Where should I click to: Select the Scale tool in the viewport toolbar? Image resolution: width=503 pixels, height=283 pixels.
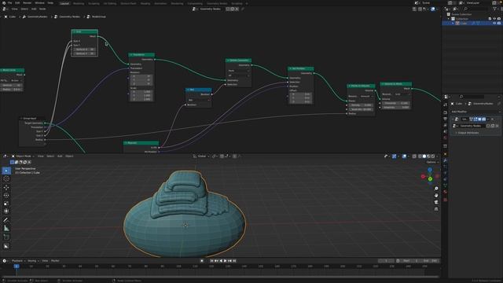point(6,204)
